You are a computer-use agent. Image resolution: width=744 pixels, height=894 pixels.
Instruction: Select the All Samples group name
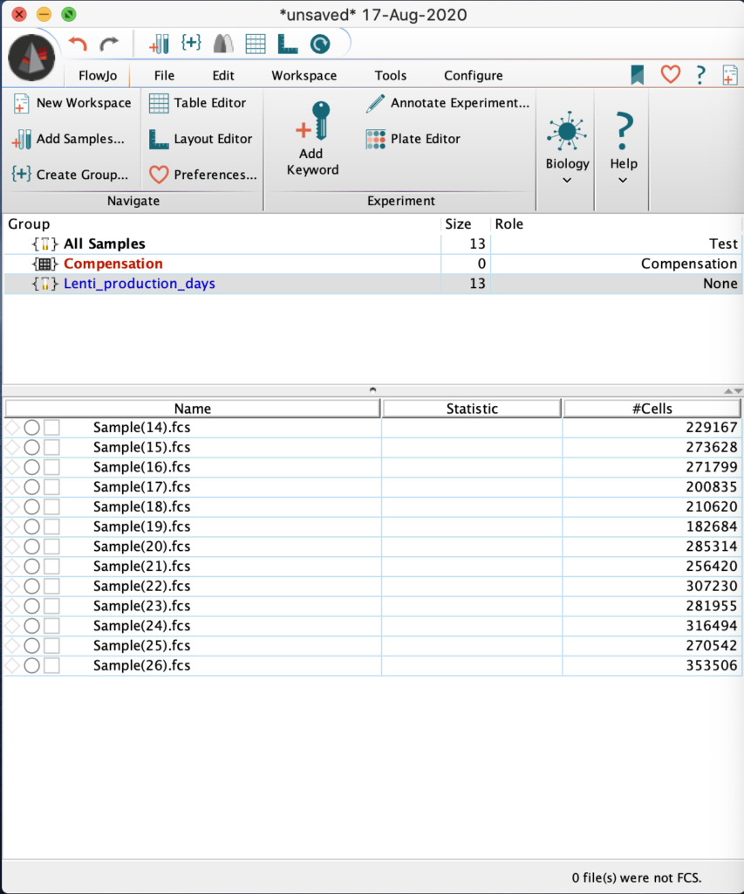[105, 244]
